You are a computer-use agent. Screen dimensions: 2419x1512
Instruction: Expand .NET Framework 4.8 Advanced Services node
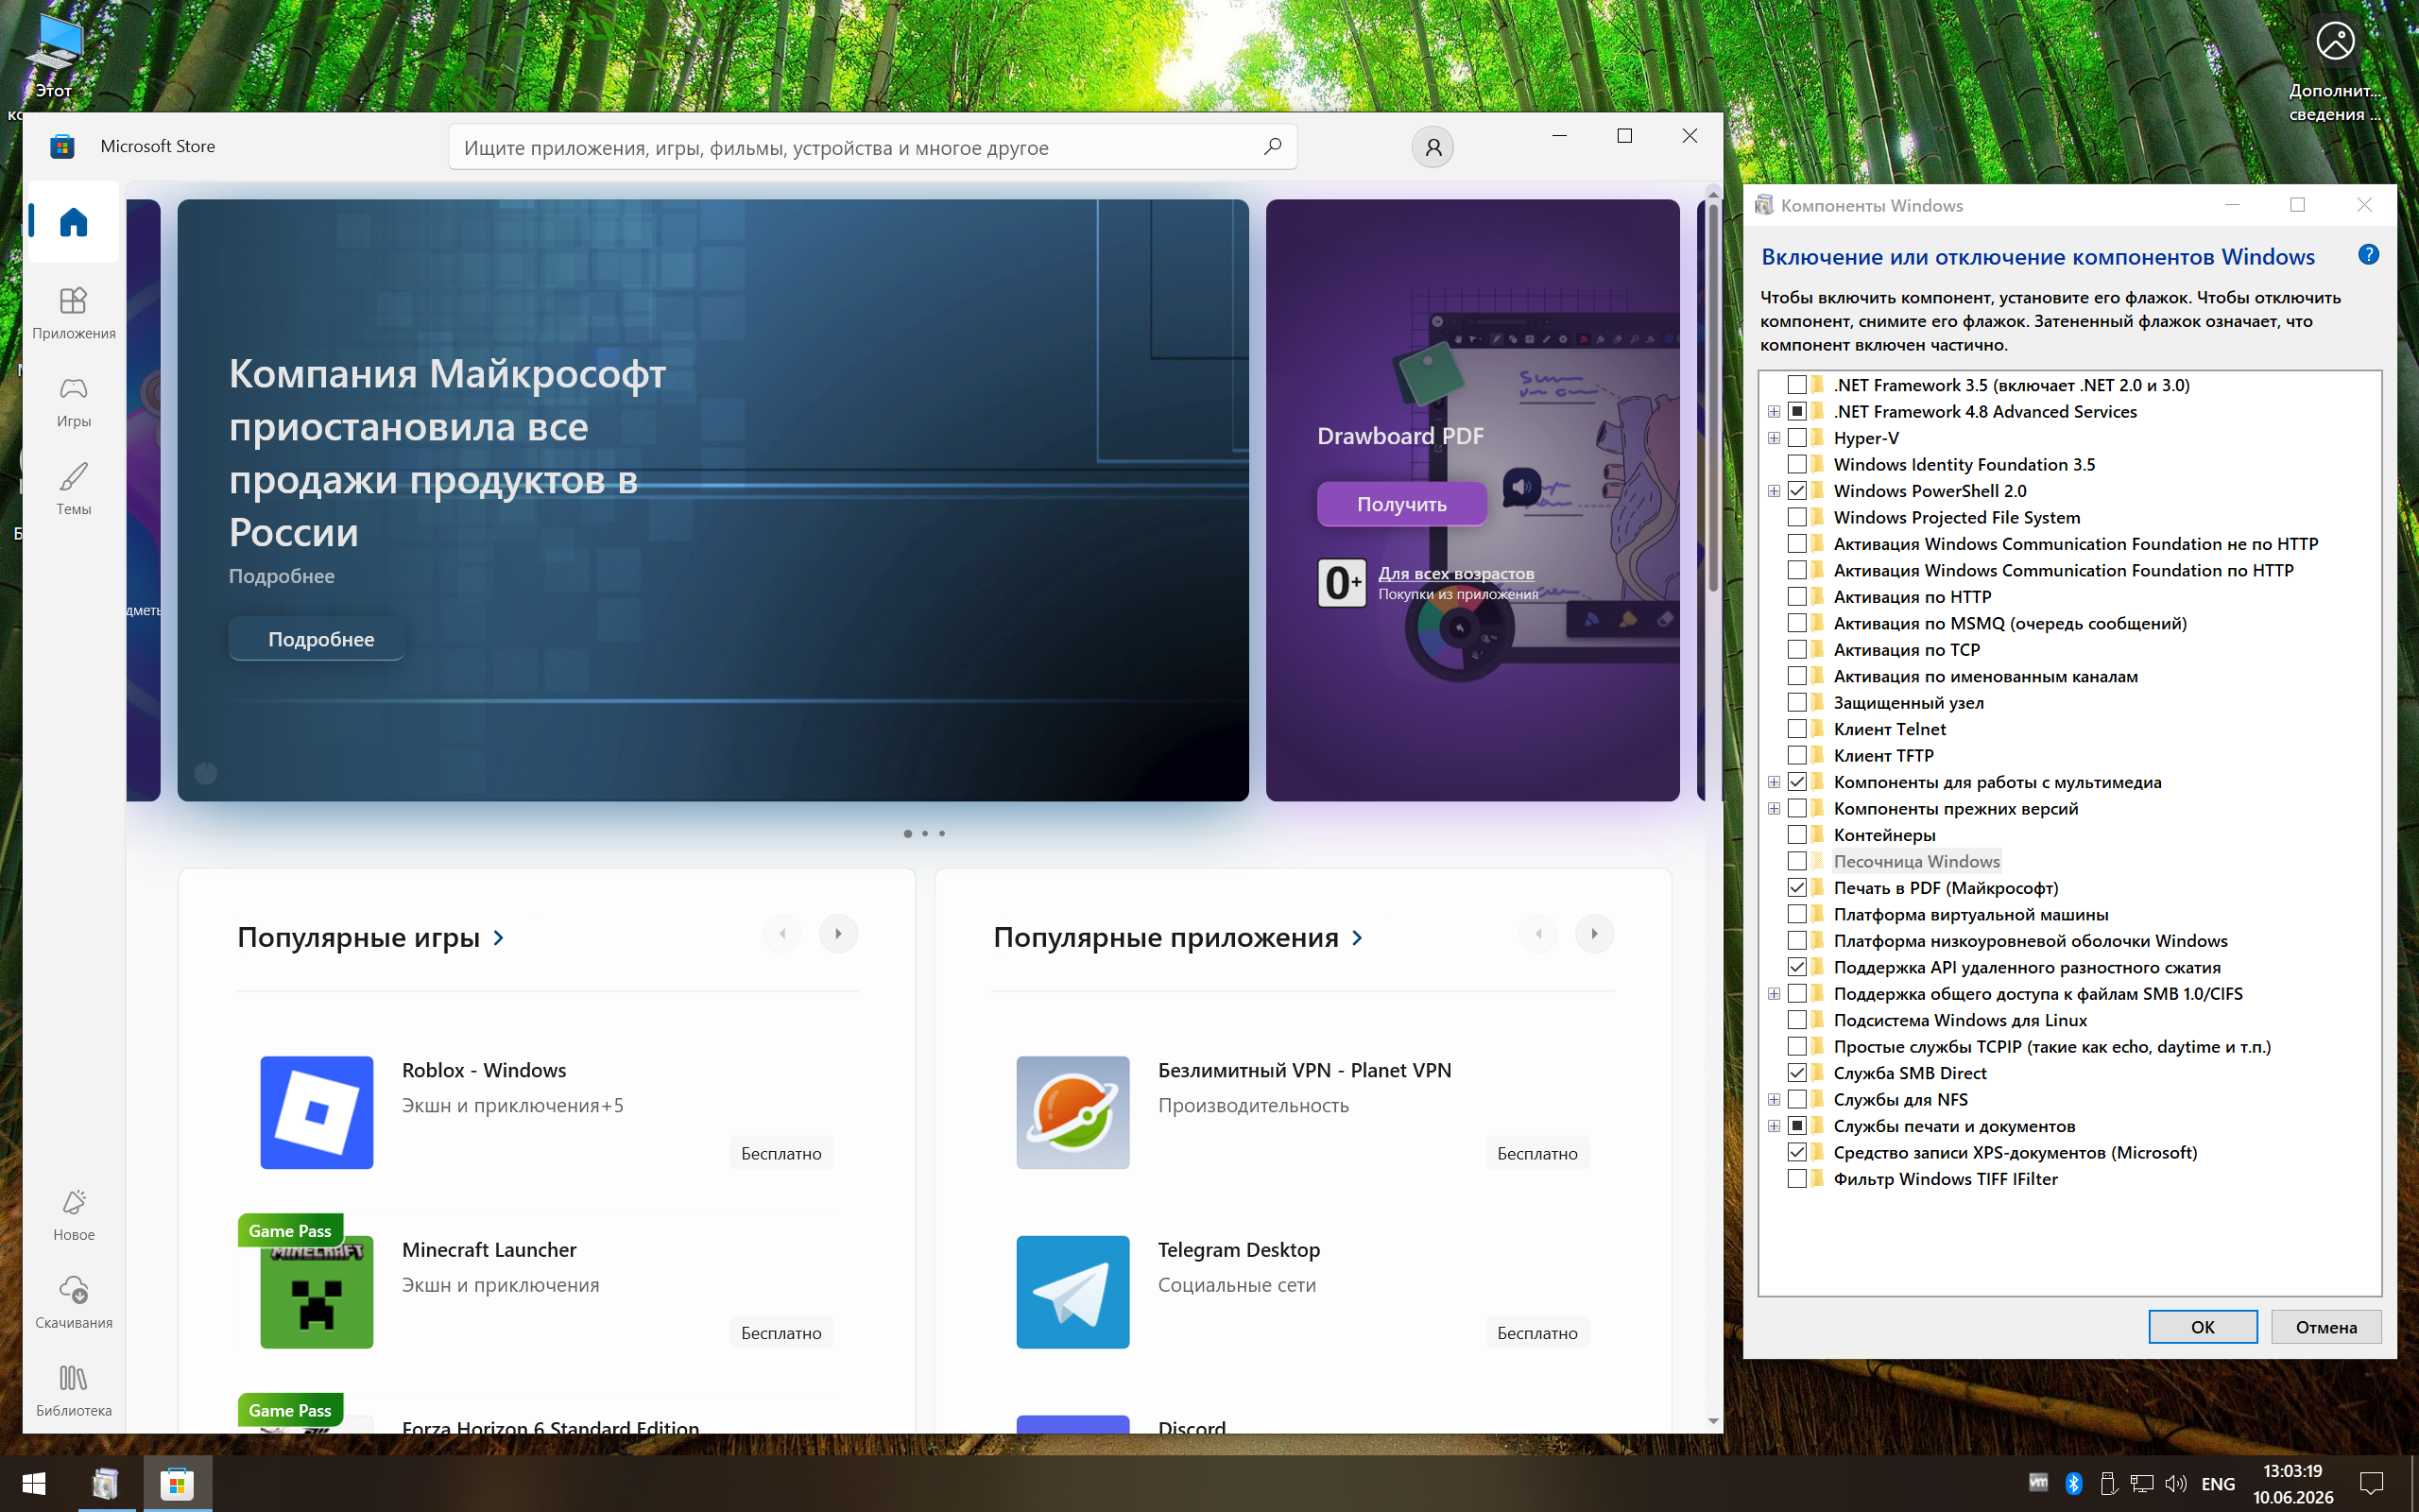1774,412
